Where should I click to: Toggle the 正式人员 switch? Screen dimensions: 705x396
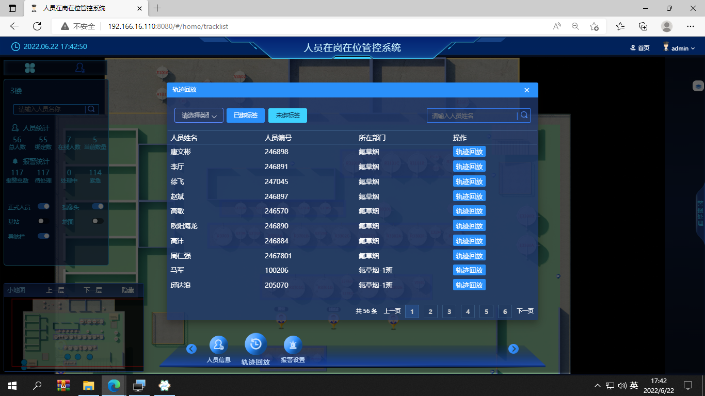pos(44,206)
